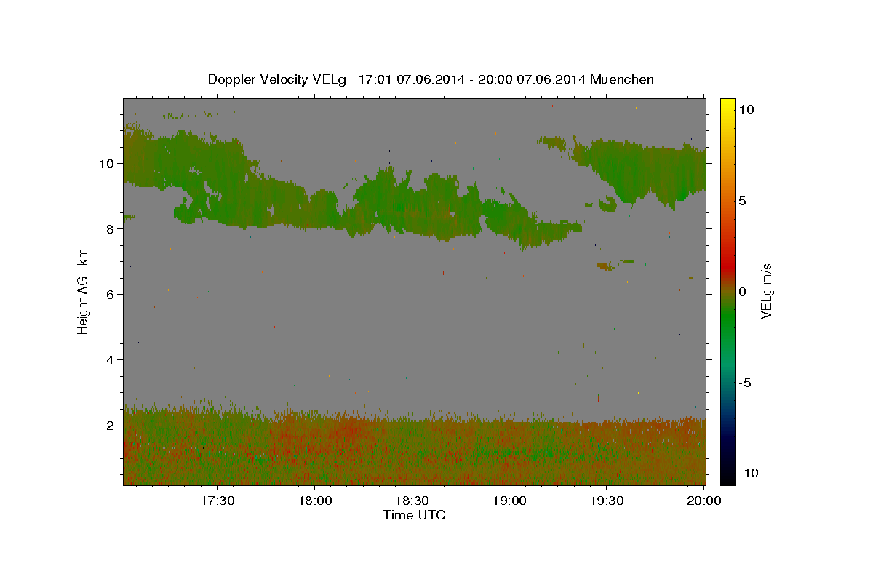Click the colorbar value '-10'

(749, 474)
